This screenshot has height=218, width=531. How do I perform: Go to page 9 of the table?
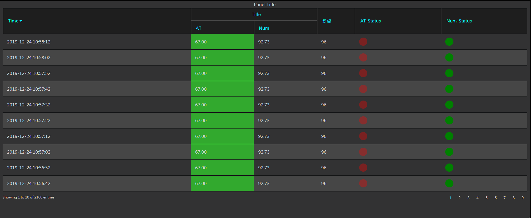click(523, 198)
